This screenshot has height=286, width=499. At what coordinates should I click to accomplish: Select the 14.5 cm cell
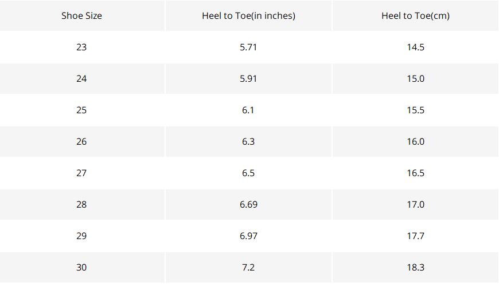[x=415, y=47]
